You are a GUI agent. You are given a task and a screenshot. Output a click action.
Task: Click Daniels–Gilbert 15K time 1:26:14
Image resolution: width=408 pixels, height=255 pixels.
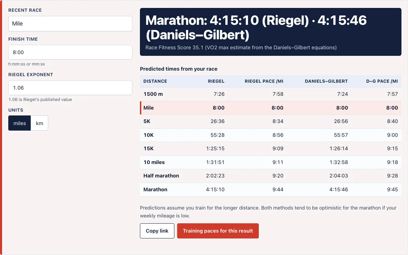(338, 149)
